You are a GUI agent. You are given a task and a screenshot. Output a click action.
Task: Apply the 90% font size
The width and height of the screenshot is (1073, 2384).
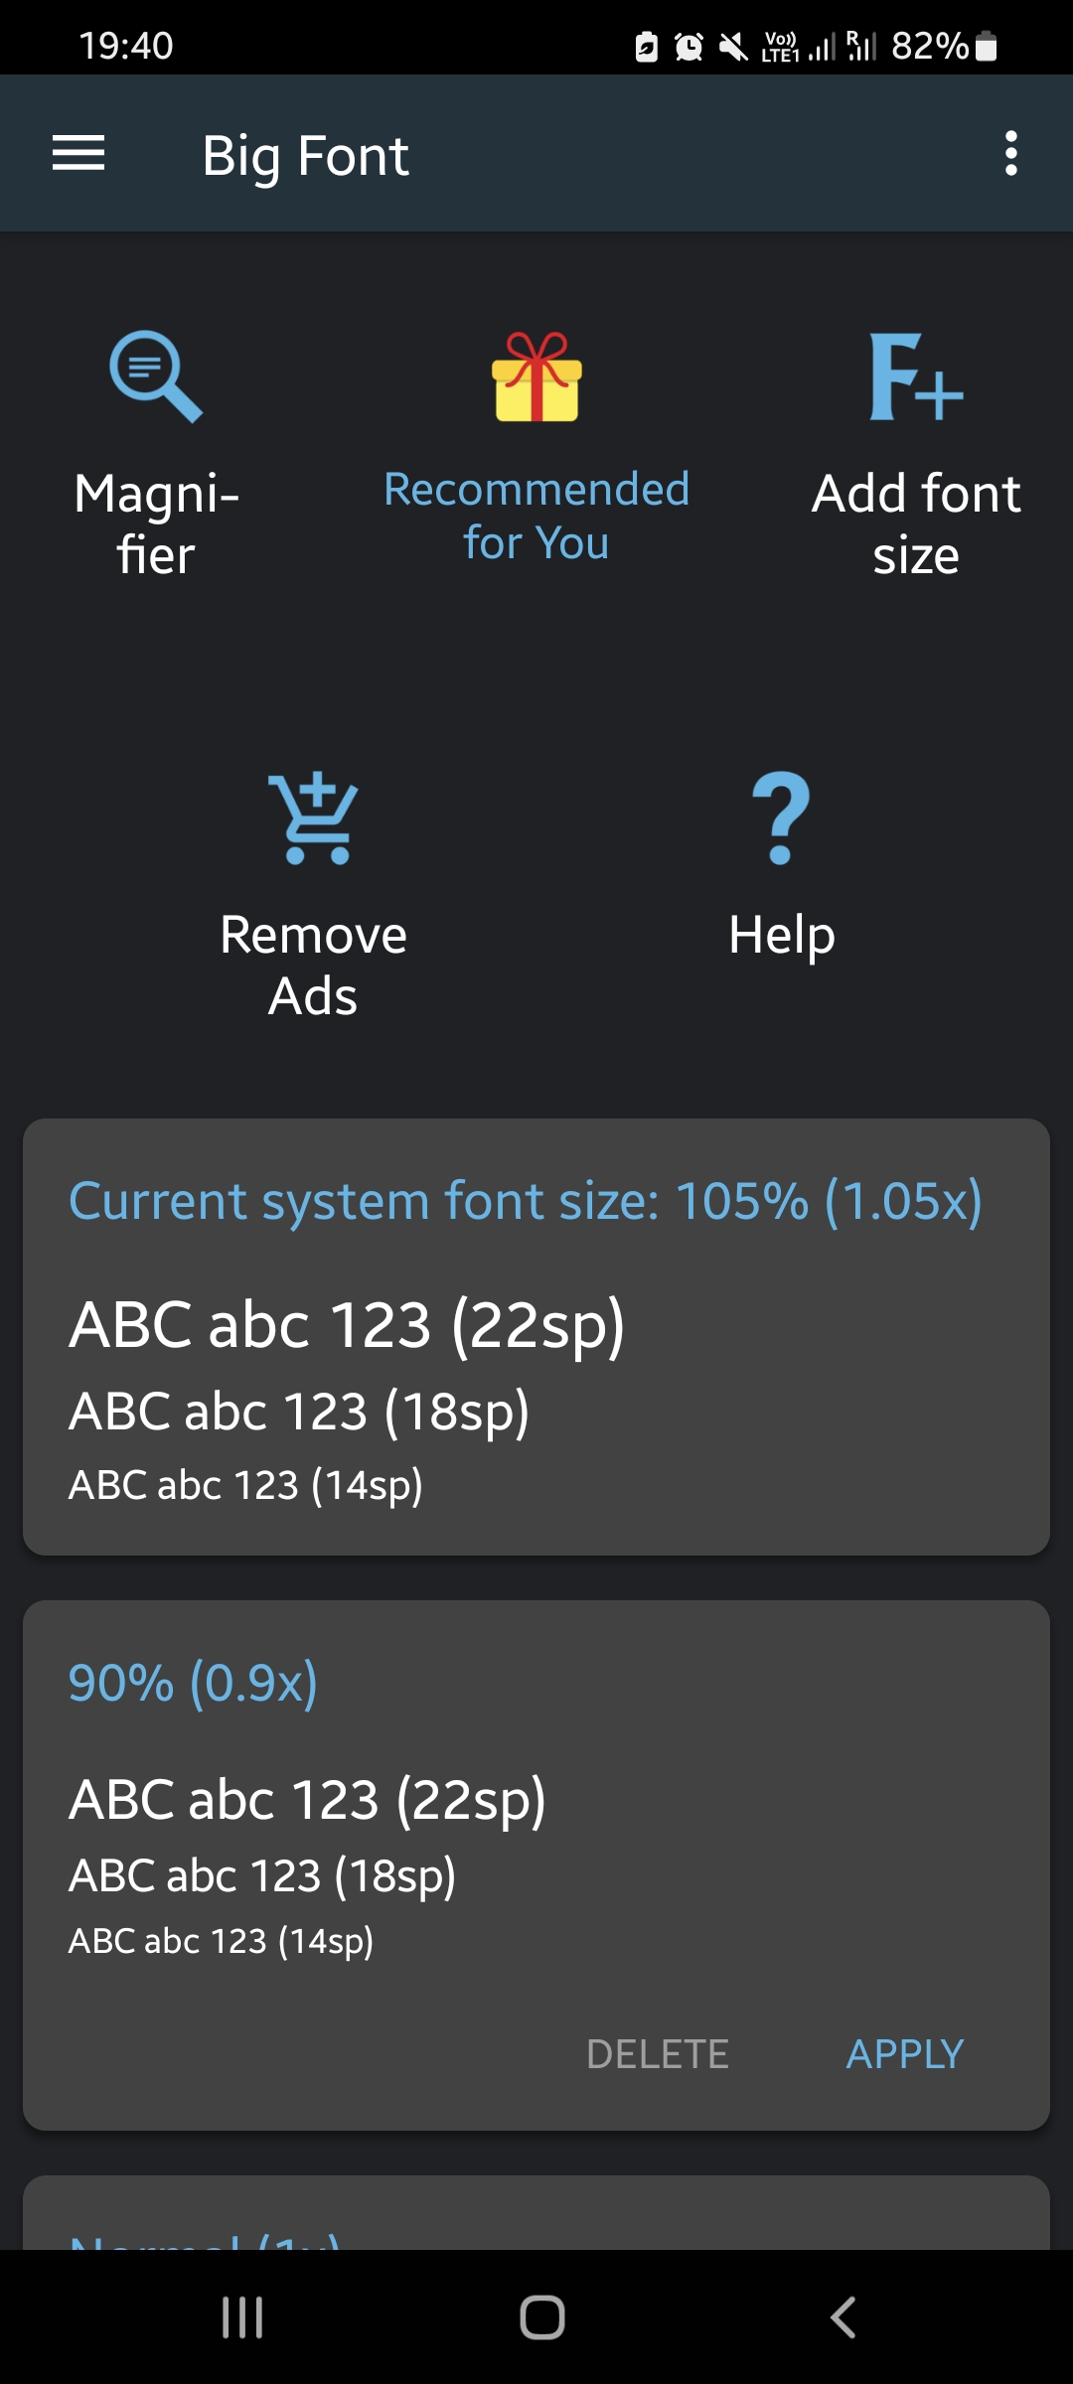(904, 2054)
